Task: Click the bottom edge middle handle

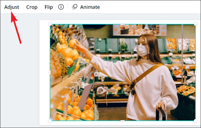Action: 123,121
